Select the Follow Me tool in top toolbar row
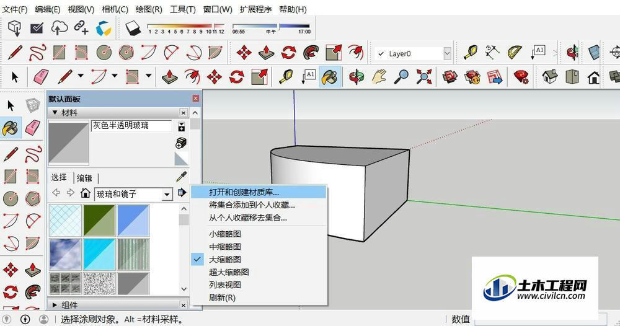The width and height of the screenshot is (620, 326). pyautogui.click(x=311, y=52)
